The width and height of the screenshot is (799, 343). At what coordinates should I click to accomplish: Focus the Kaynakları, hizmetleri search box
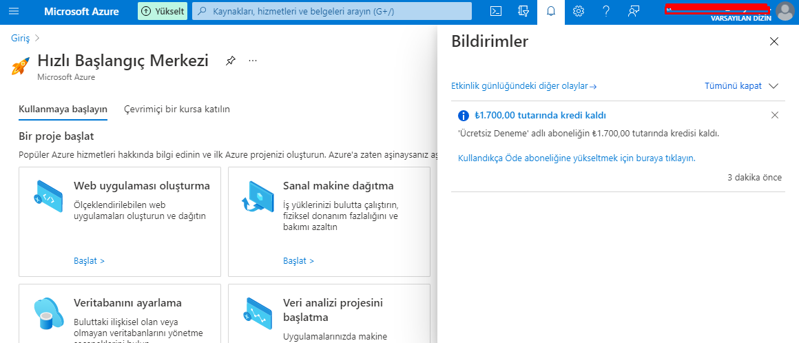(332, 11)
